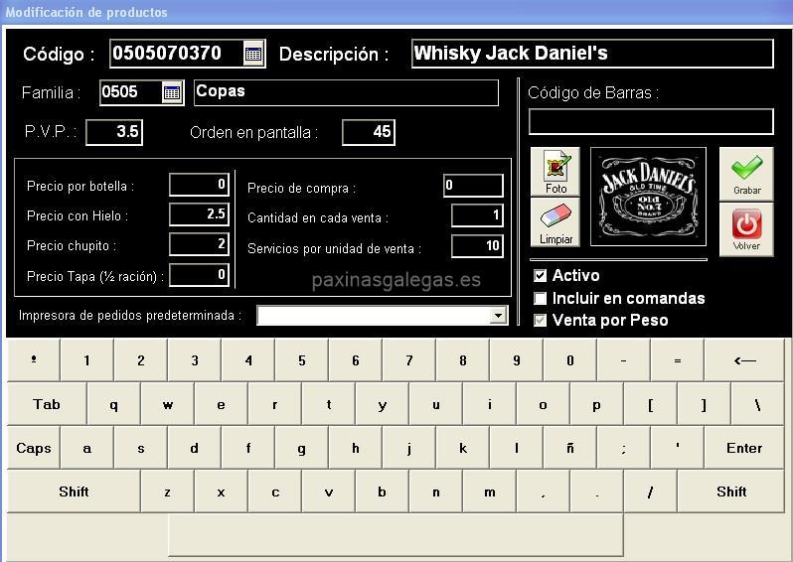Tap the letter g key
The height and width of the screenshot is (562, 793).
[302, 448]
